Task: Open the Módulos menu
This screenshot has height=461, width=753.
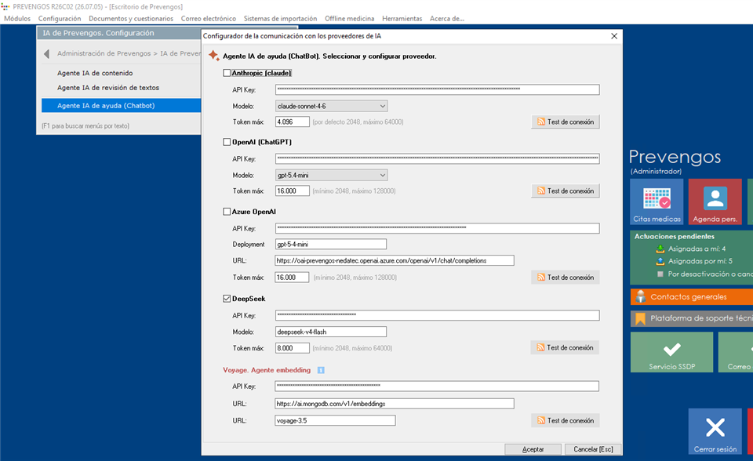Action: (17, 19)
